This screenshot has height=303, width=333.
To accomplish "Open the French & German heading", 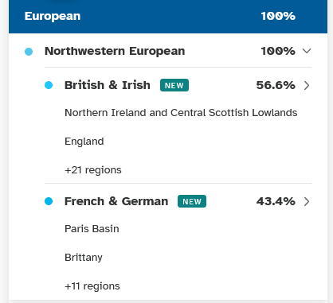I will (116, 201).
